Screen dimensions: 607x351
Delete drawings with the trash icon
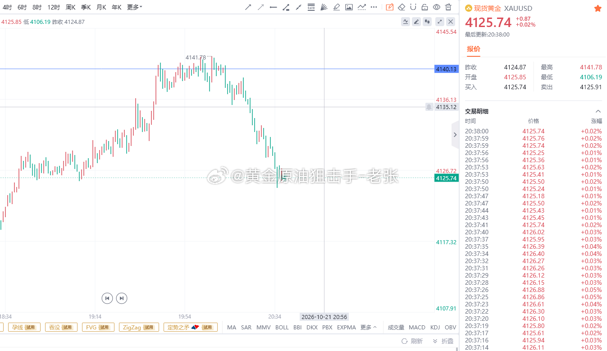[448, 7]
